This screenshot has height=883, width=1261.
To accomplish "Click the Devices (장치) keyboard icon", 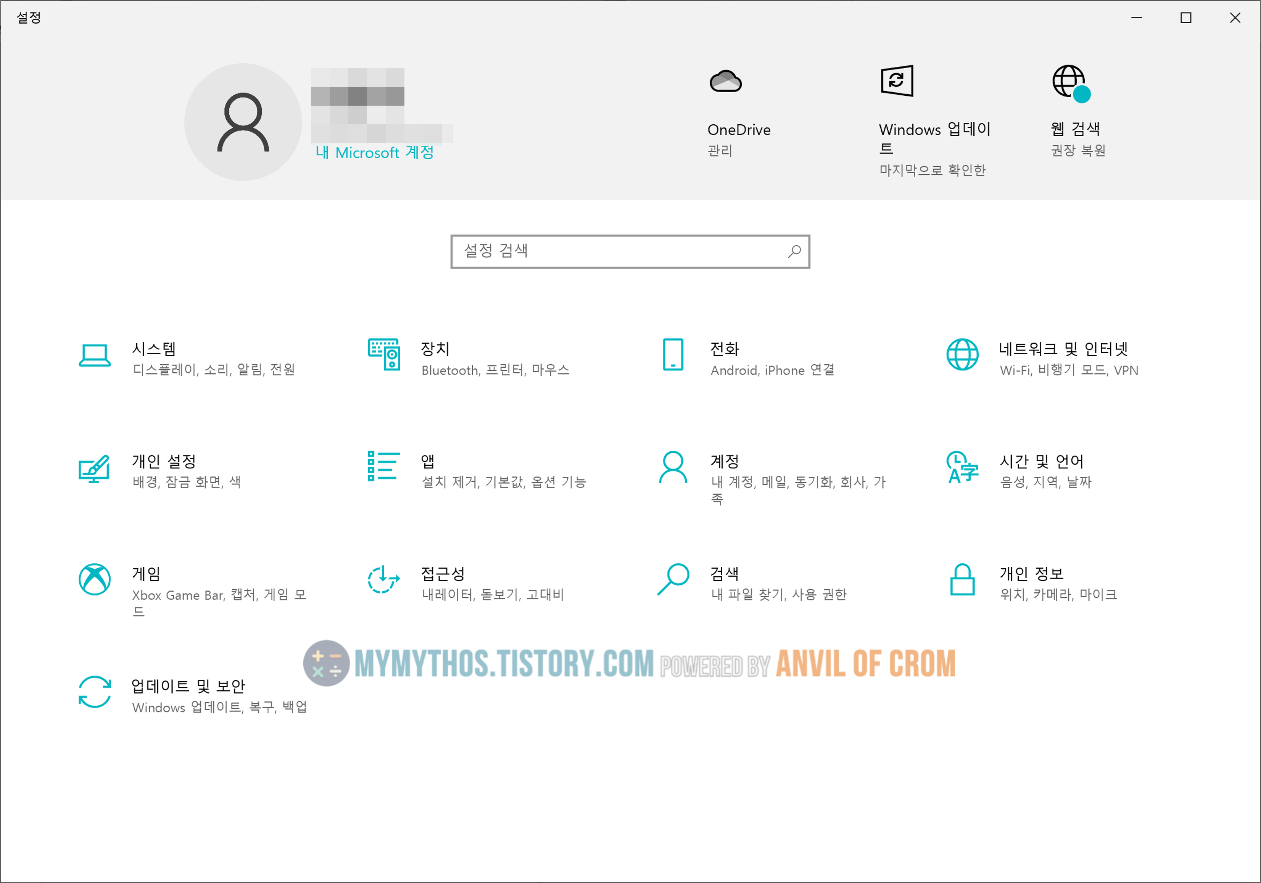I will (x=384, y=355).
